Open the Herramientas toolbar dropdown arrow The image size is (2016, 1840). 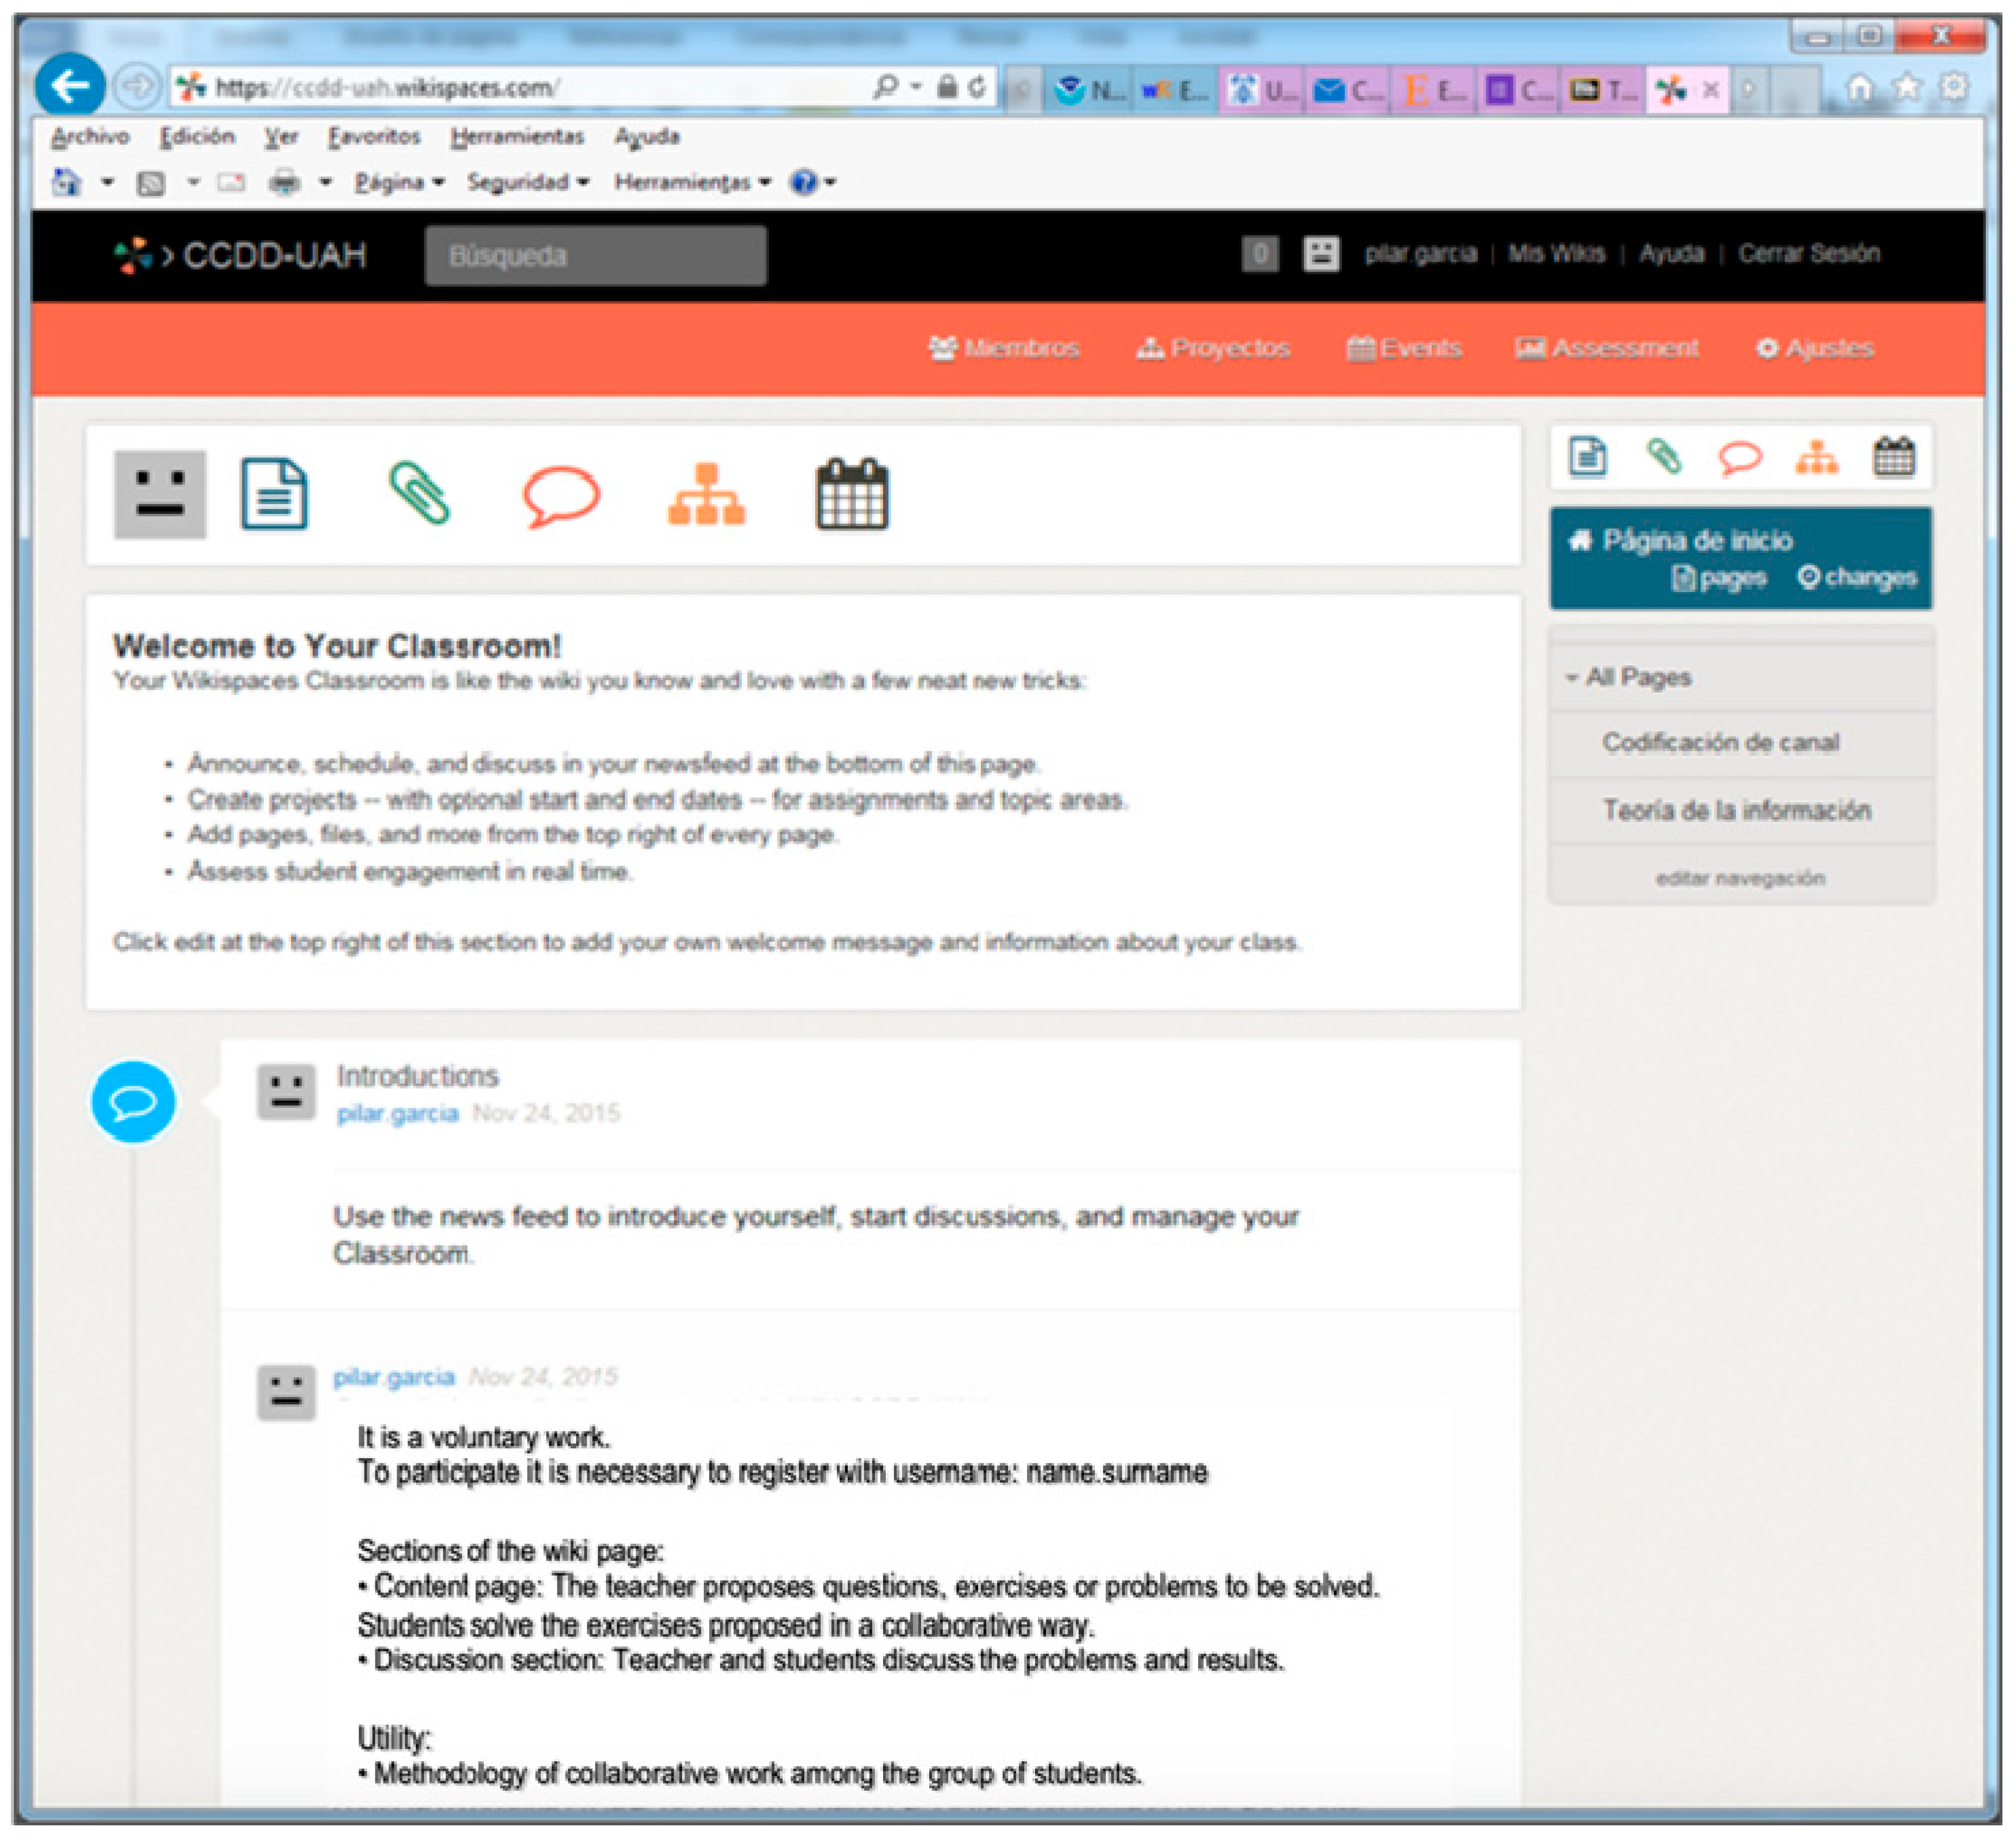(x=765, y=182)
